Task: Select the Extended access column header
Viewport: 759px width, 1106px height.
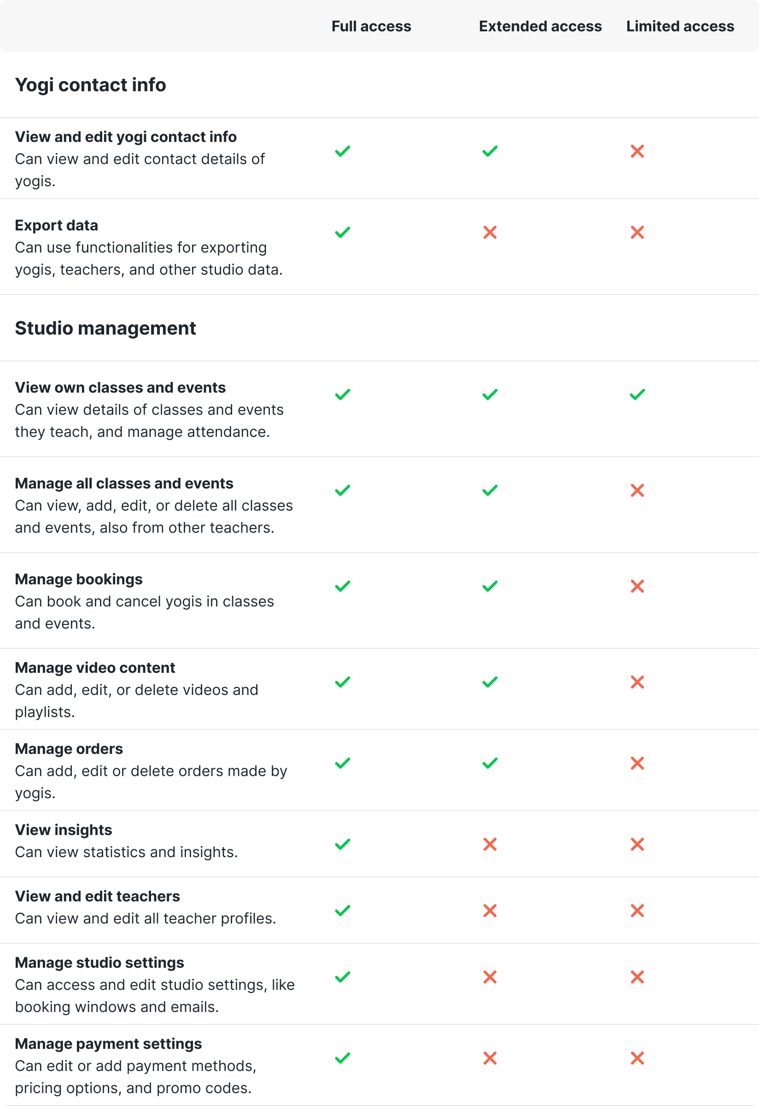Action: (x=540, y=26)
